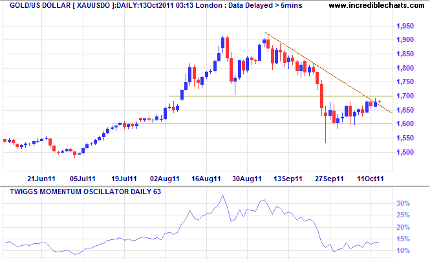The height and width of the screenshot is (262, 430).
Task: Click the Twiggs Momentum Oscillator Daily 63 label
Action: click(x=85, y=191)
